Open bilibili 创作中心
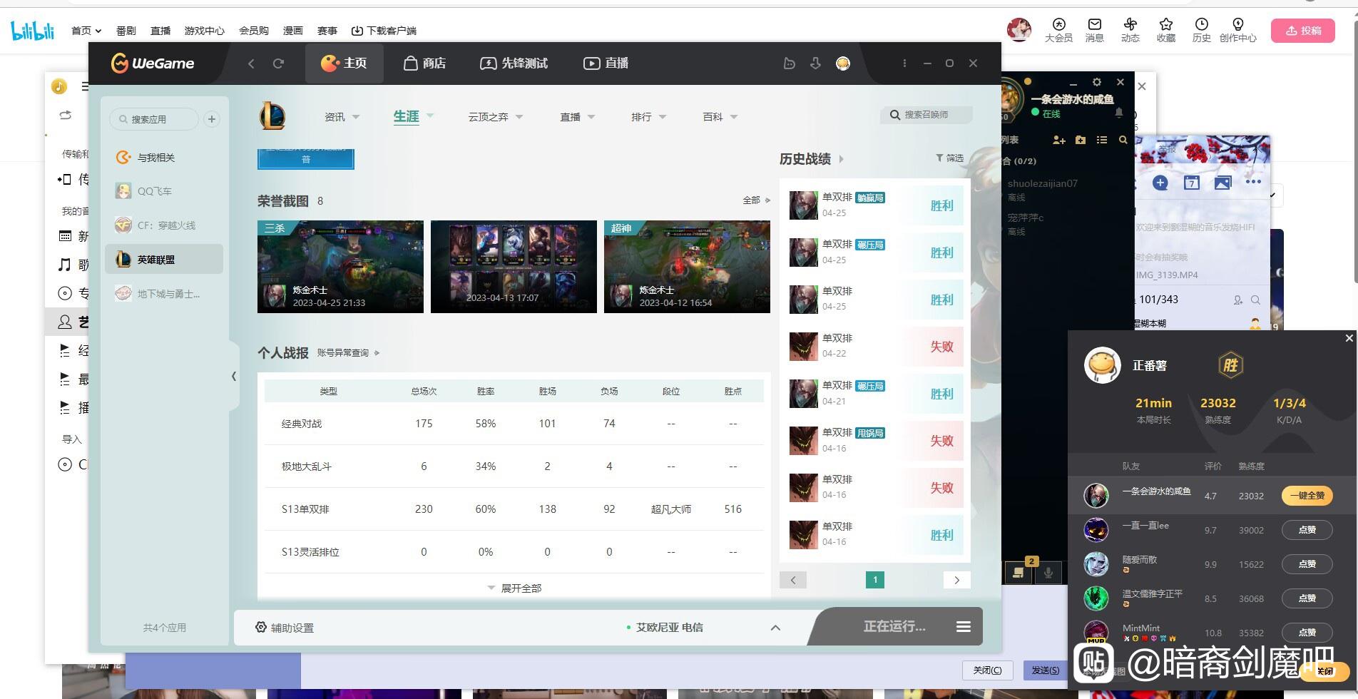This screenshot has width=1358, height=699. [1238, 31]
